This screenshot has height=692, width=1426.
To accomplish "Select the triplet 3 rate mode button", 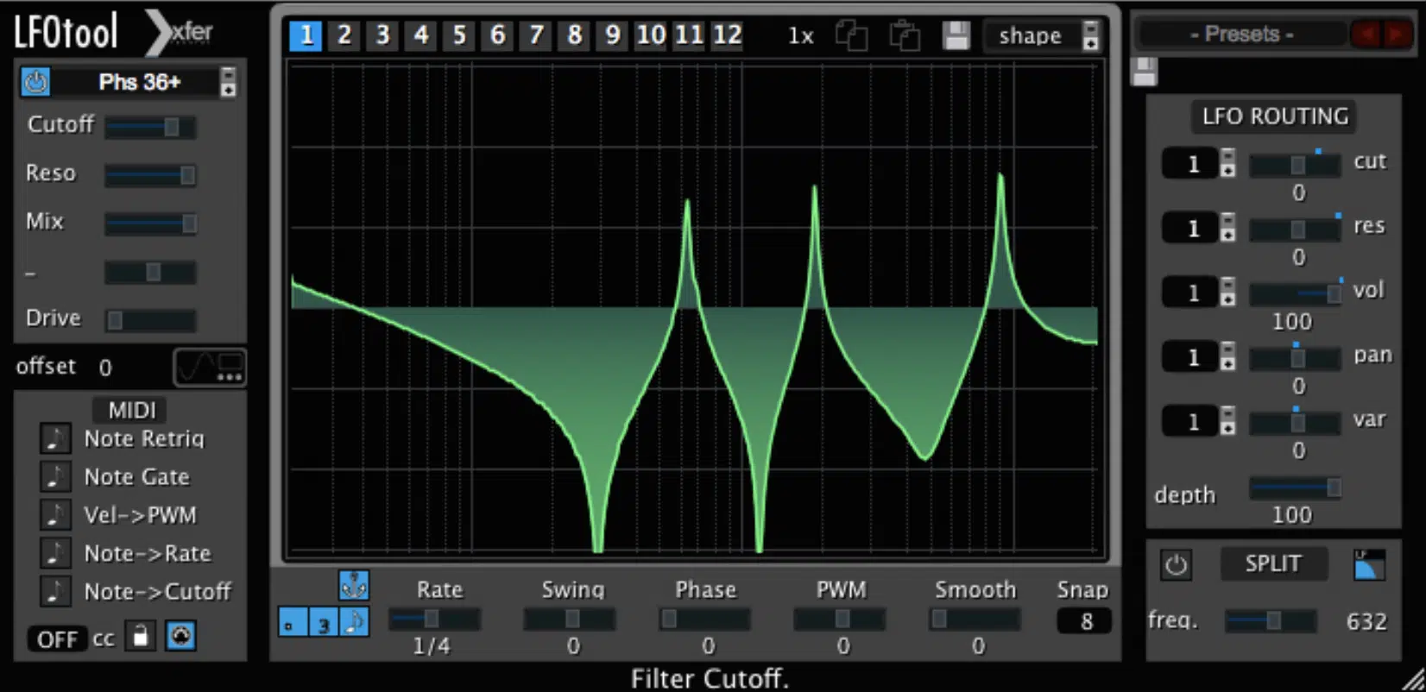I will (324, 622).
